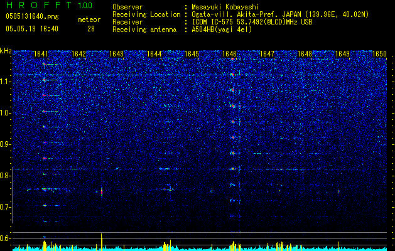Screen dimensions: 395x251
Task: Click the 1645 time marker
Action: pos(192,54)
